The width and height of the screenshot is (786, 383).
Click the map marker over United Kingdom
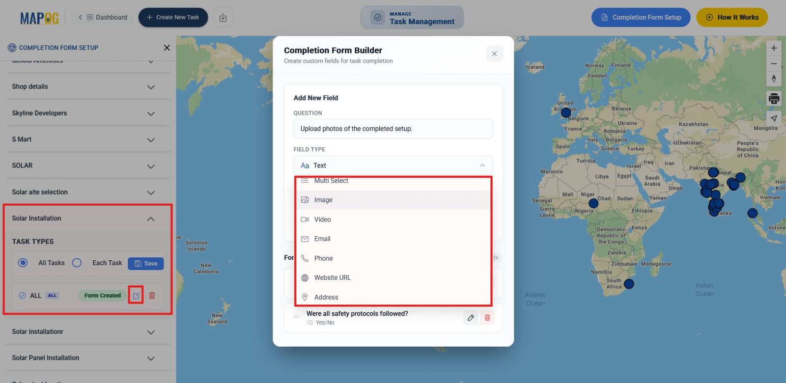566,112
